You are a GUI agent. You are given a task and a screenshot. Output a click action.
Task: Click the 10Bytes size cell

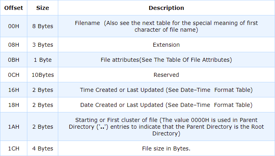(43, 75)
